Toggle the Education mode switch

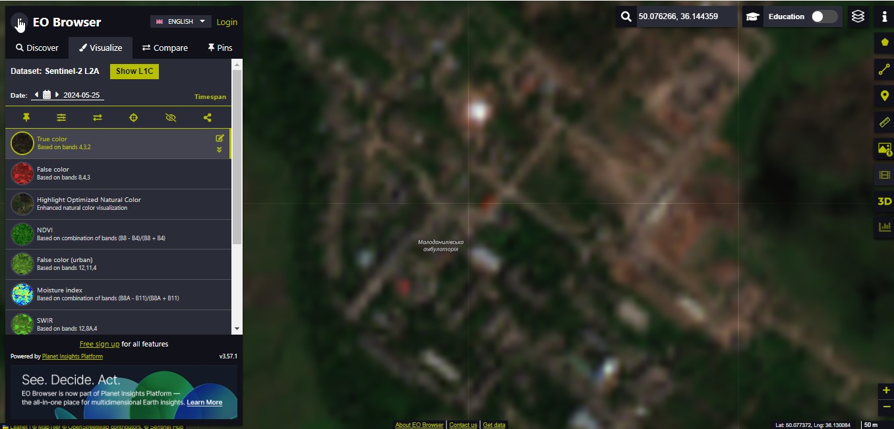click(824, 16)
